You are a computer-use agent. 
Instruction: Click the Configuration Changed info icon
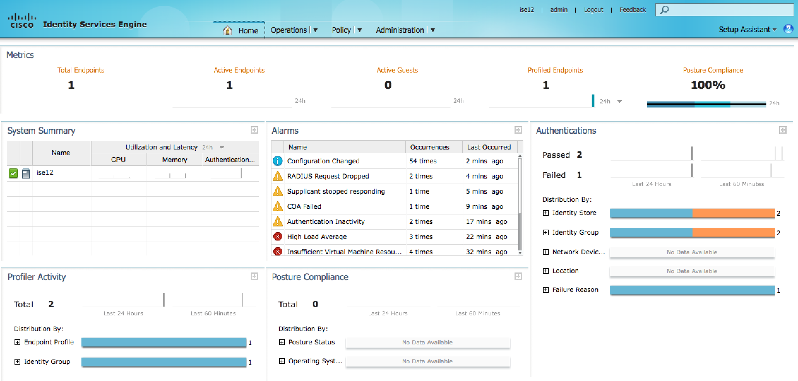(277, 161)
